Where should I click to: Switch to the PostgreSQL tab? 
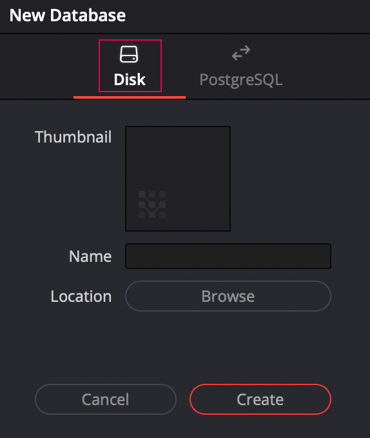pyautogui.click(x=241, y=66)
